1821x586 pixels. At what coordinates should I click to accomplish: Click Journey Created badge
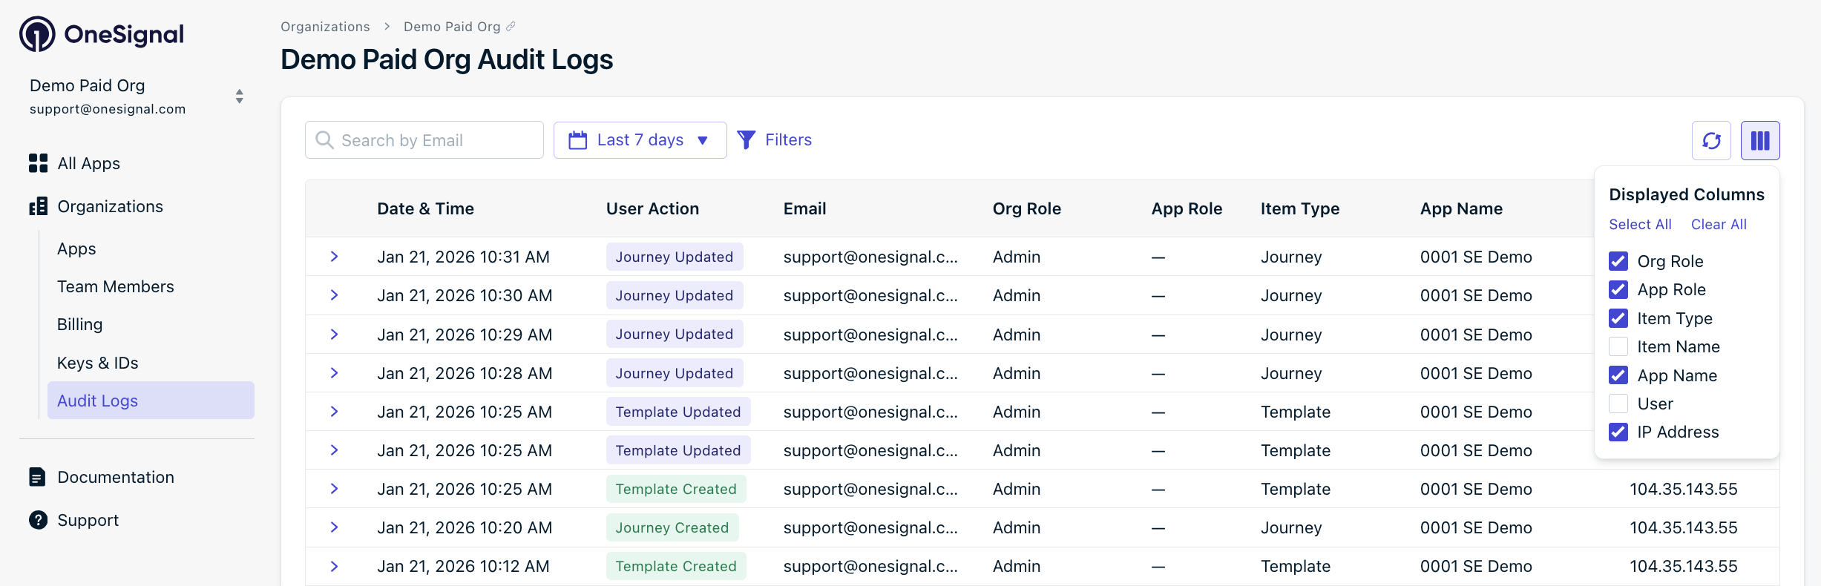672,527
